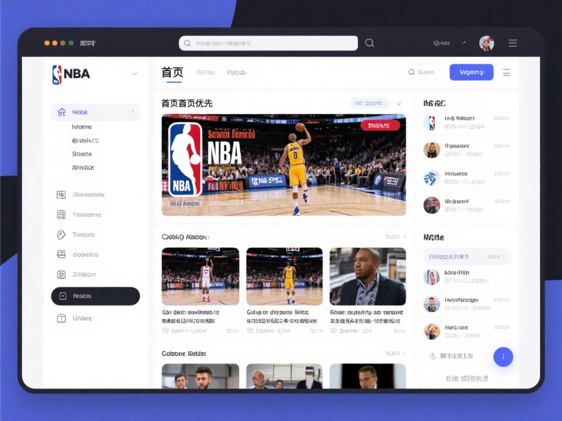Click the NBA logo in the sidebar
562x421 pixels.
pyautogui.click(x=71, y=74)
